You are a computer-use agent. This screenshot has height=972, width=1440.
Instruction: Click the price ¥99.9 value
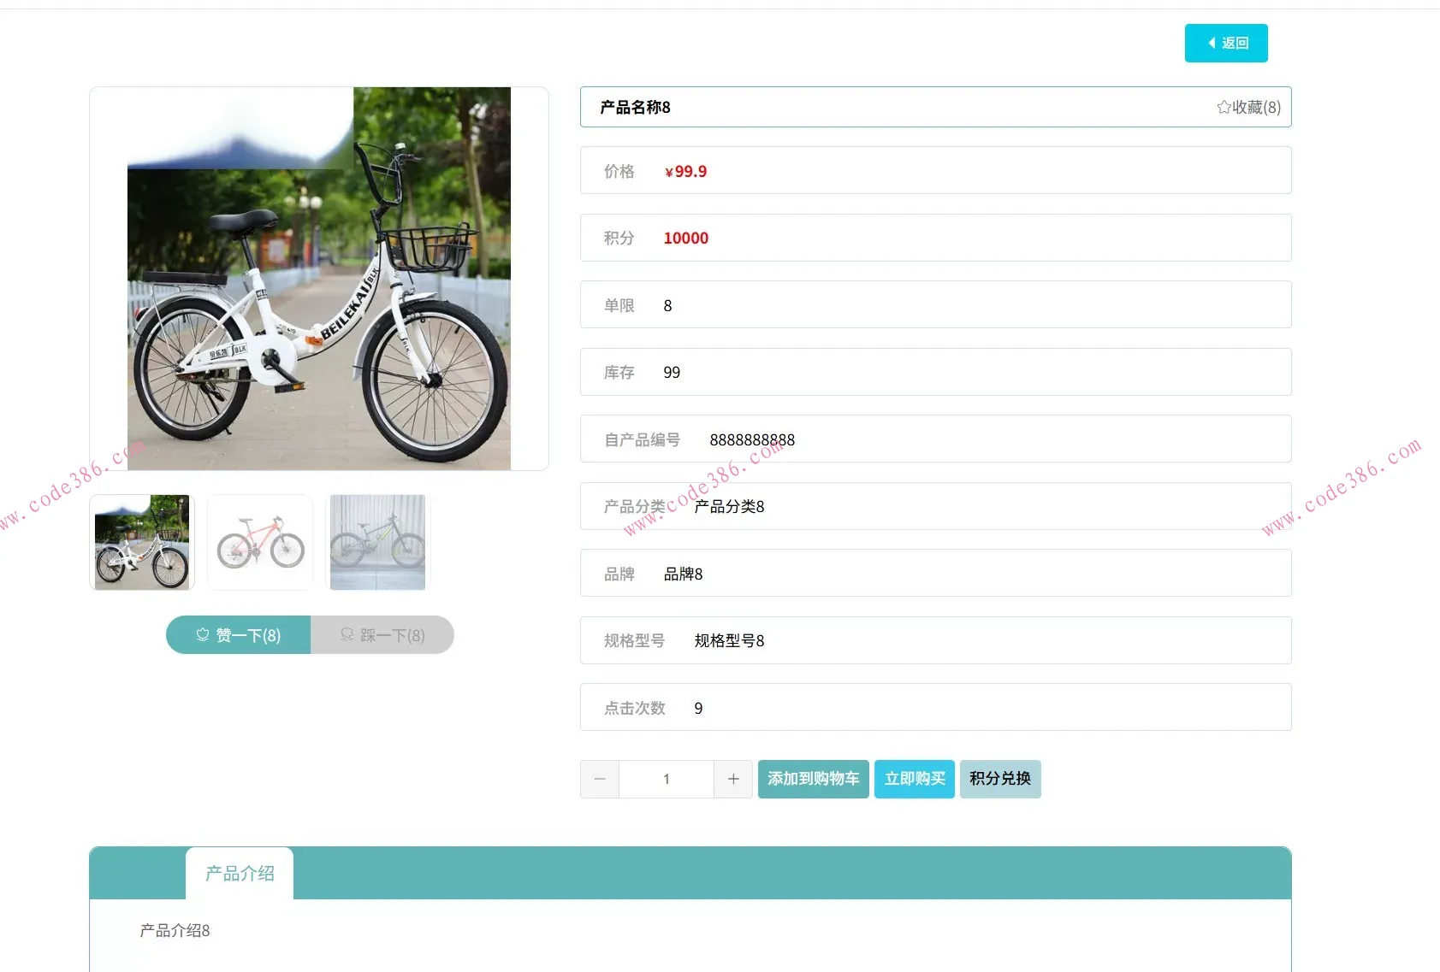[686, 171]
